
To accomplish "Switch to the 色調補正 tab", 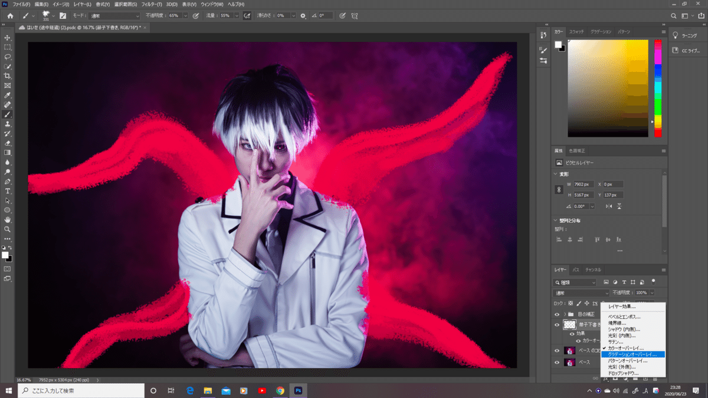I will pos(578,152).
